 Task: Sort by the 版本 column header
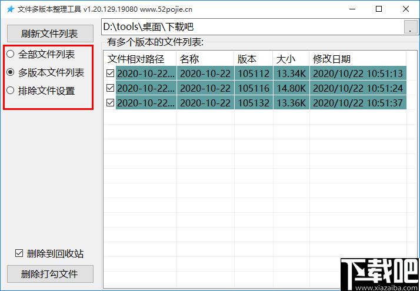pos(254,59)
